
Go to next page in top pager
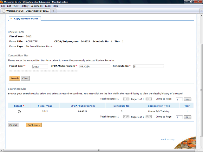pyautogui.click(x=147, y=99)
